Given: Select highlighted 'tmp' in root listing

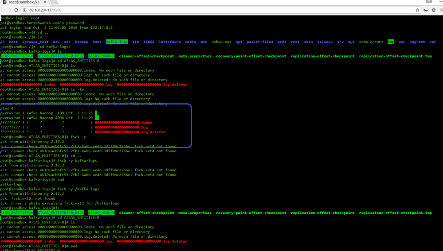Looking at the screenshot, I should 391,42.
